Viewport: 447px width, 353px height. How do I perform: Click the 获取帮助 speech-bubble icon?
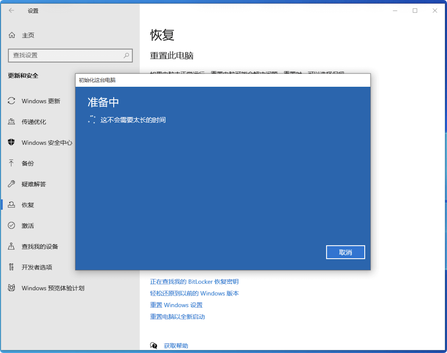pyautogui.click(x=154, y=346)
